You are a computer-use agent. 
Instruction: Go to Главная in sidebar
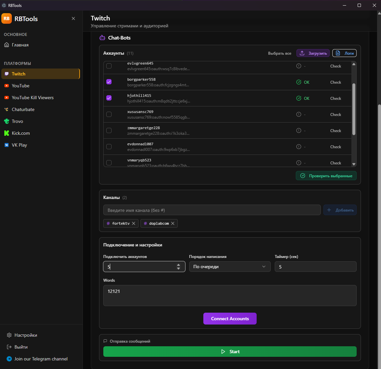pyautogui.click(x=20, y=45)
